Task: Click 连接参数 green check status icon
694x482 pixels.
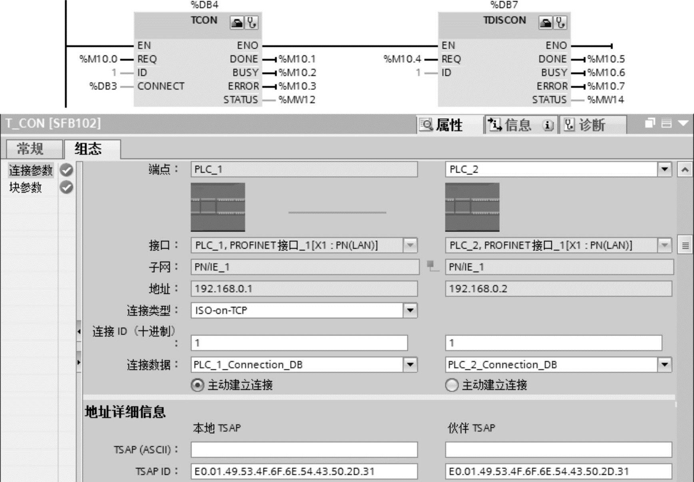Action: [x=66, y=170]
